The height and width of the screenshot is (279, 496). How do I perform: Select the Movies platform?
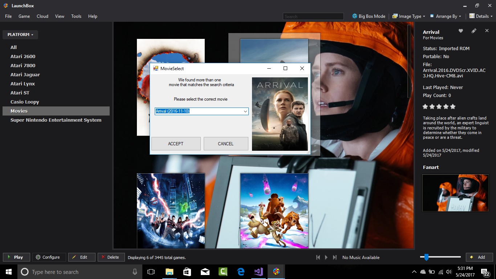click(x=56, y=111)
